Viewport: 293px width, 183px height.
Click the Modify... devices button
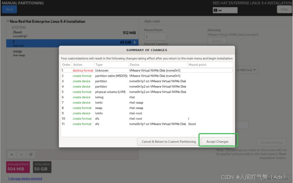click(217, 41)
